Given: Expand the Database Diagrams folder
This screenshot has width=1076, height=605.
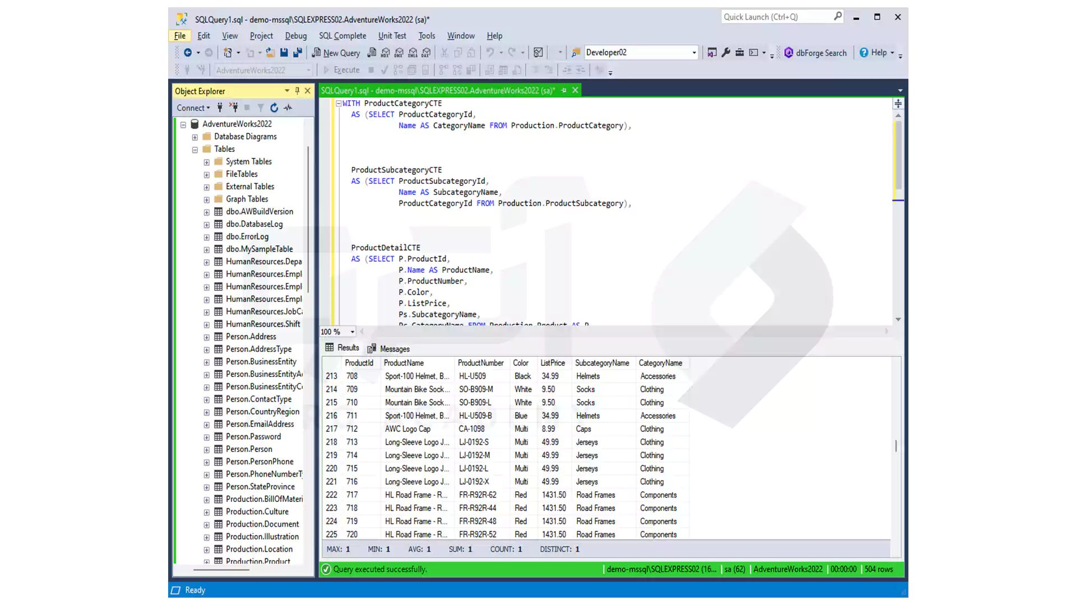Looking at the screenshot, I should [x=195, y=137].
